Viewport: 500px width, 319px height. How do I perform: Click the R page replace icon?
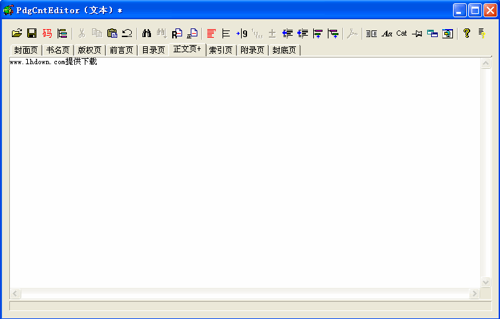point(177,33)
